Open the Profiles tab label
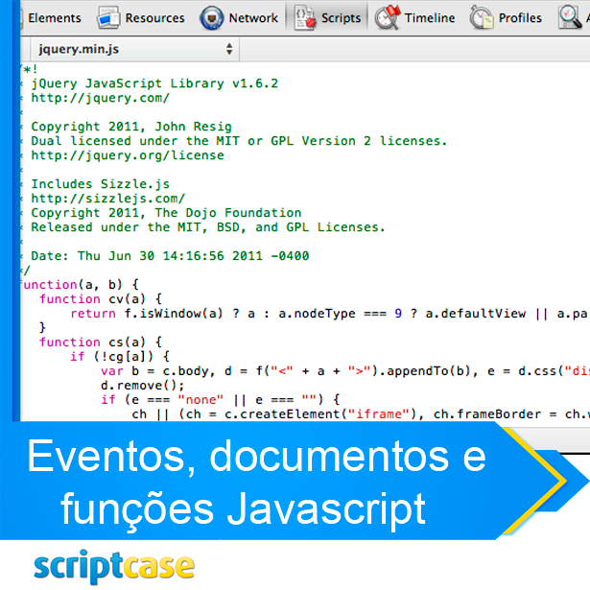 click(x=520, y=18)
